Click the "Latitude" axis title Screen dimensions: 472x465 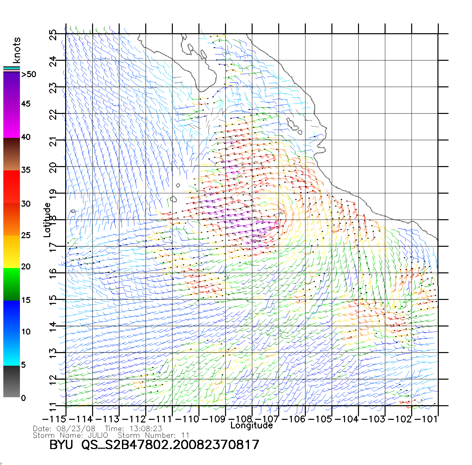tap(47, 220)
